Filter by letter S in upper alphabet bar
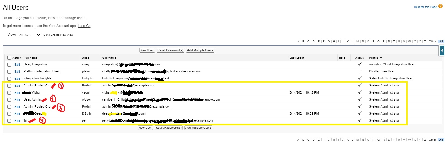The width and height of the screenshot is (448, 148). (389, 42)
